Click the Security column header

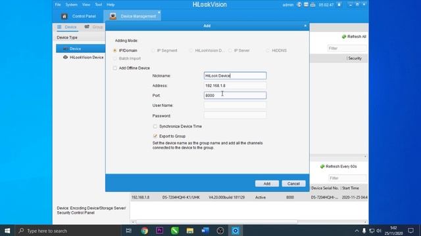[355, 58]
